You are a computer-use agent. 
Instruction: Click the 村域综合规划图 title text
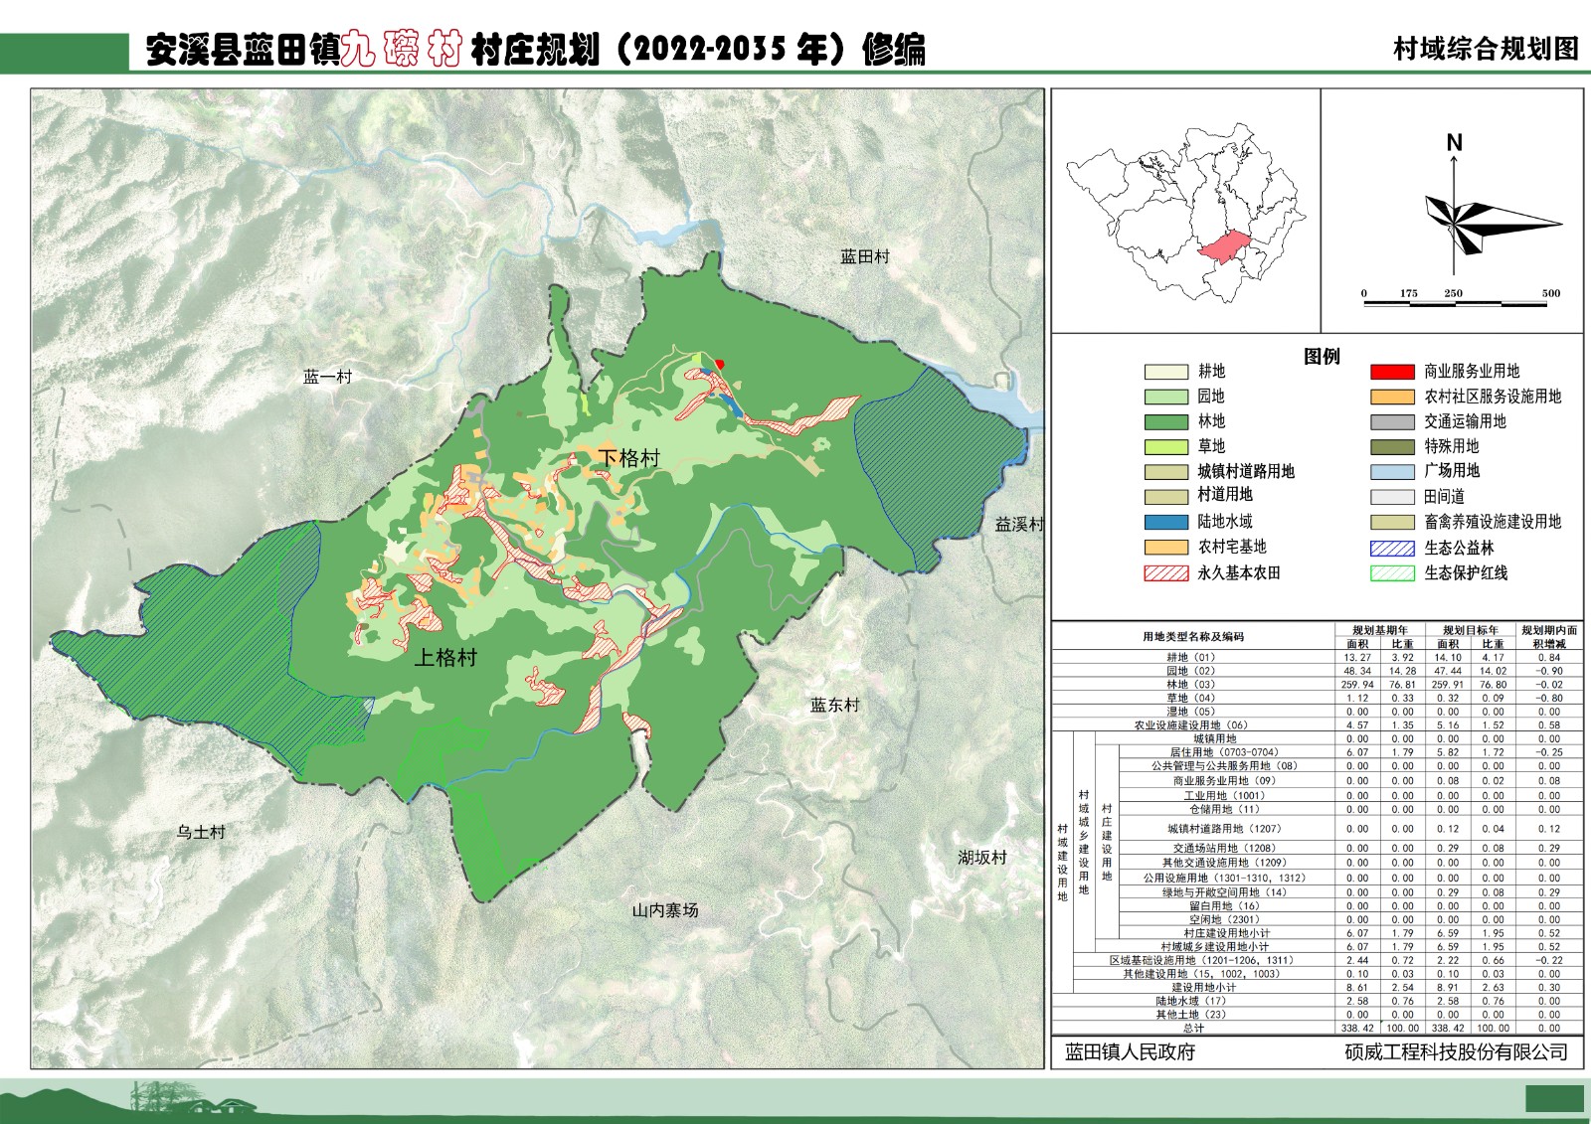tap(1485, 50)
